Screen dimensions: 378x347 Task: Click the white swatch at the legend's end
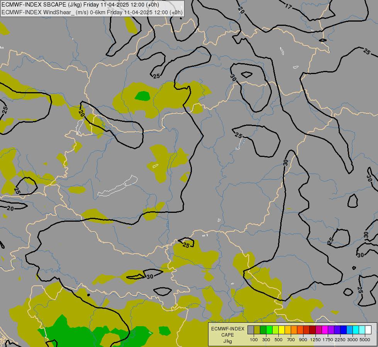coord(368,330)
